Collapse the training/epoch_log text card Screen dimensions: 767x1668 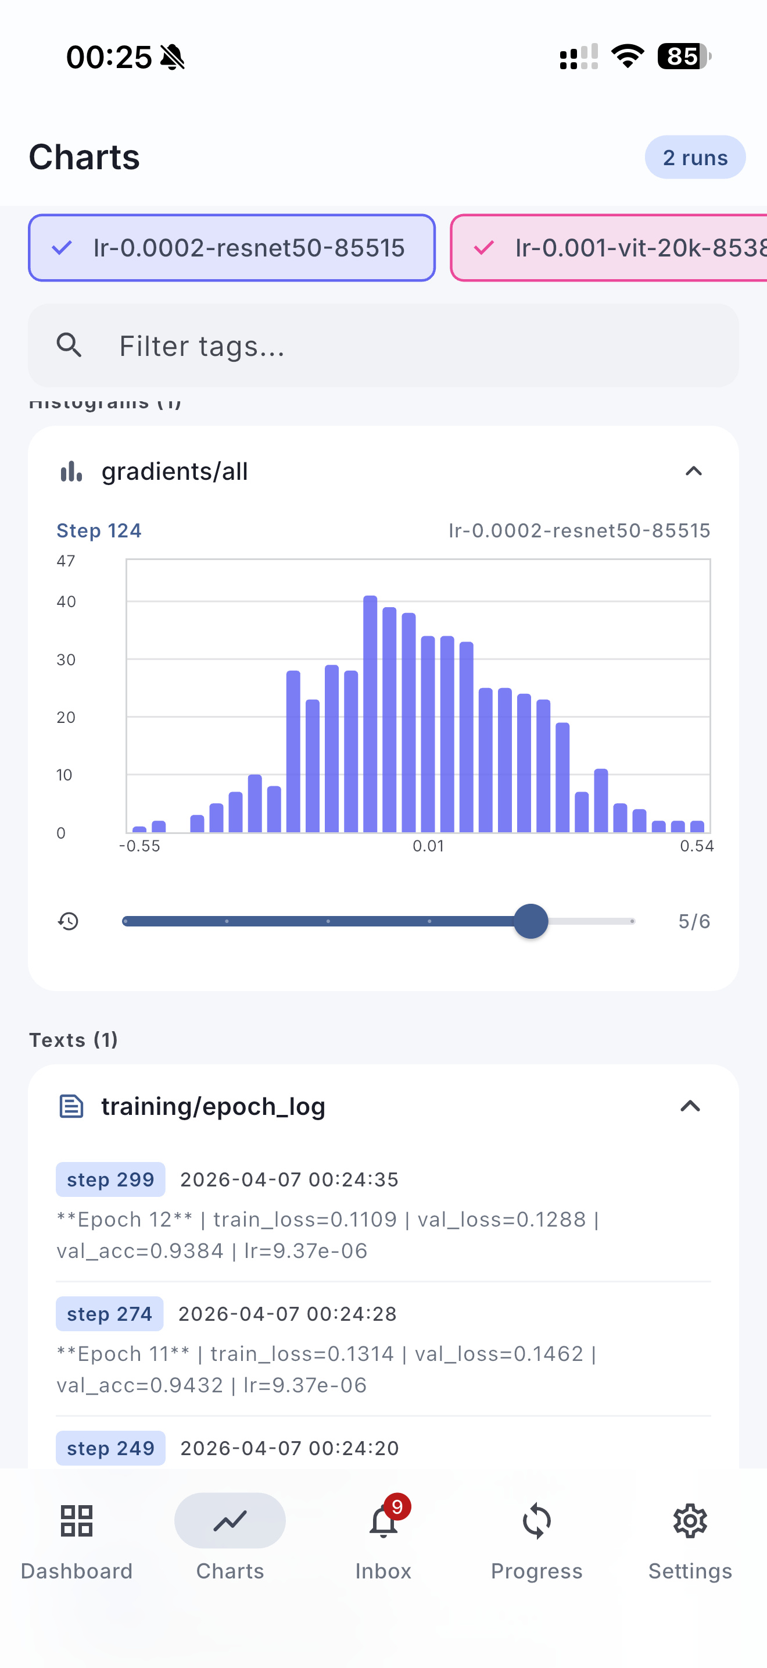pos(690,1106)
